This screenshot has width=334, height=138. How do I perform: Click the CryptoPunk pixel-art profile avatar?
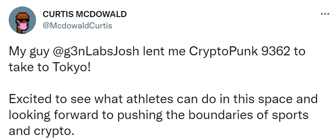[22, 20]
